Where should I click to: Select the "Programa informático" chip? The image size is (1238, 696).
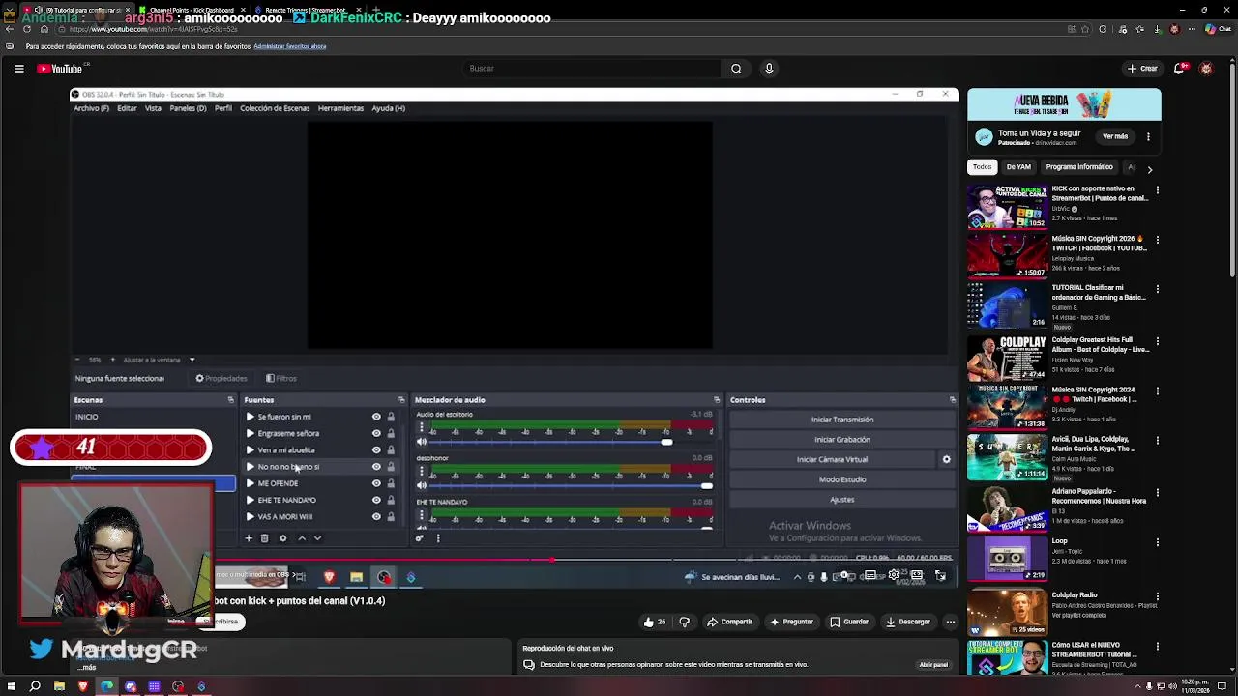[1079, 167]
